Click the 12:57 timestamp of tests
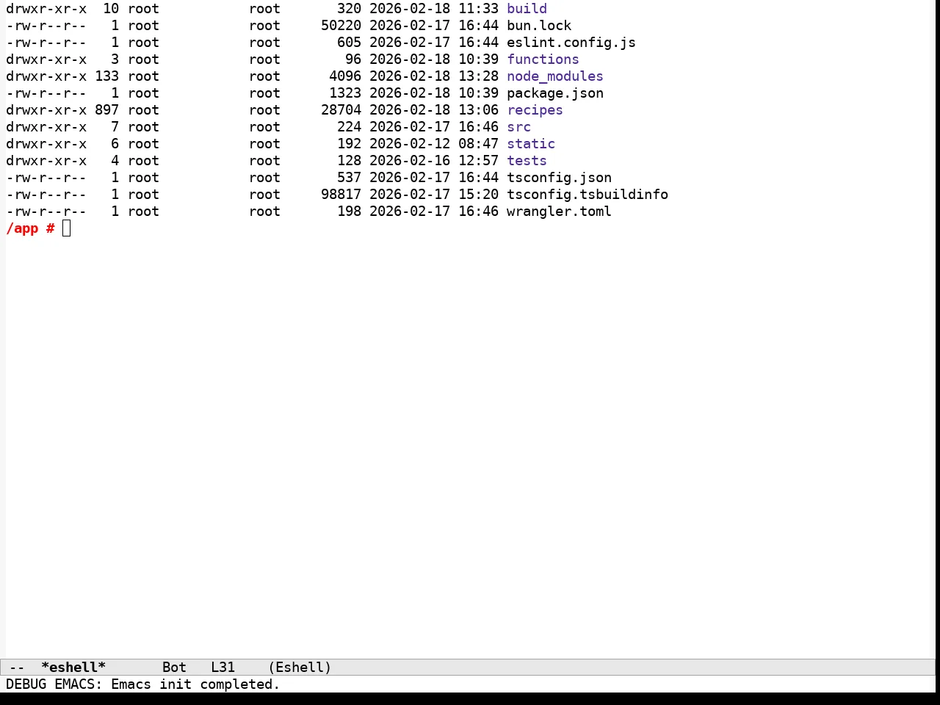The image size is (940, 705). pyautogui.click(x=478, y=161)
